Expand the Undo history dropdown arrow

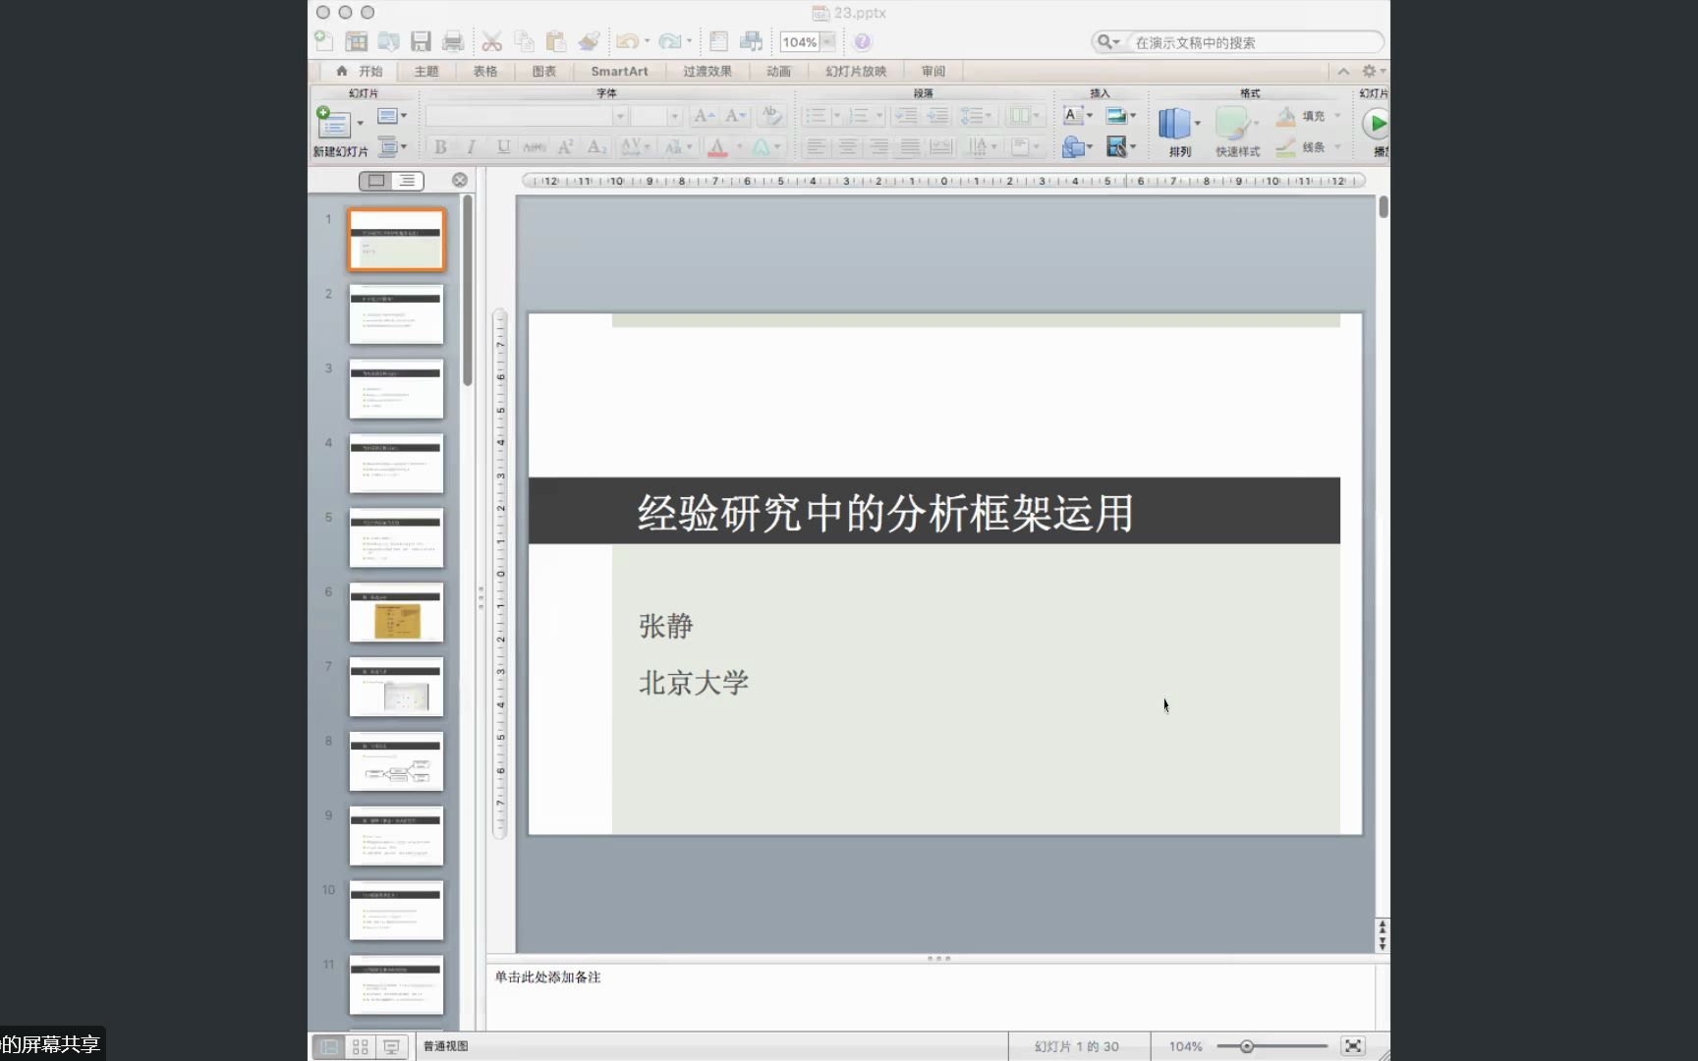tap(647, 41)
